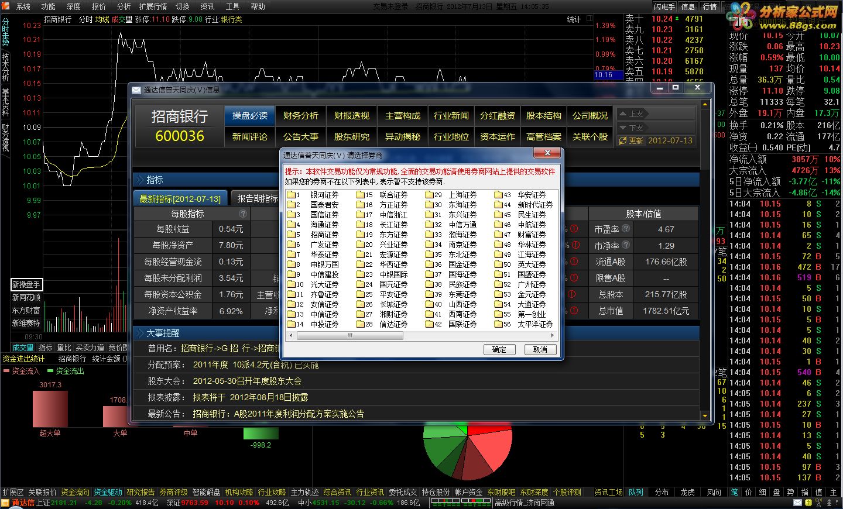Toggle 笔 view in bottom-right strip
Viewport: 843px width, 509px height.
point(735,493)
